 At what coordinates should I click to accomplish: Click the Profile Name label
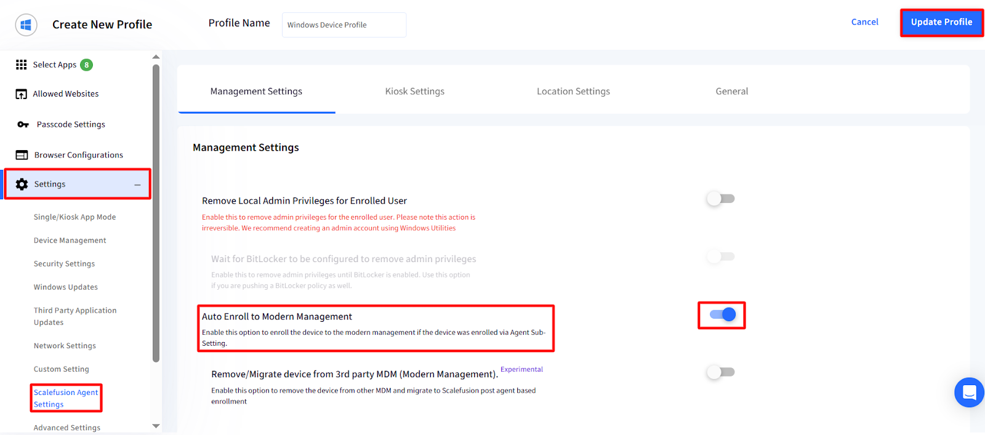(x=239, y=23)
